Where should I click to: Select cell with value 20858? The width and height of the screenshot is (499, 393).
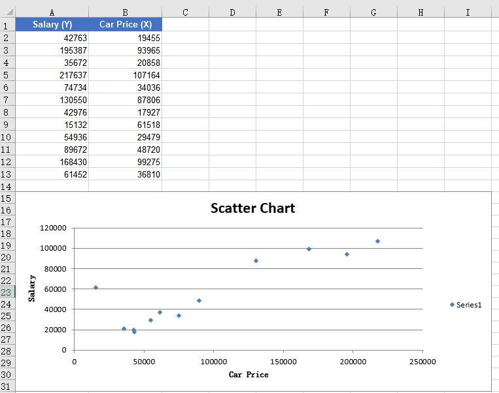[x=125, y=63]
